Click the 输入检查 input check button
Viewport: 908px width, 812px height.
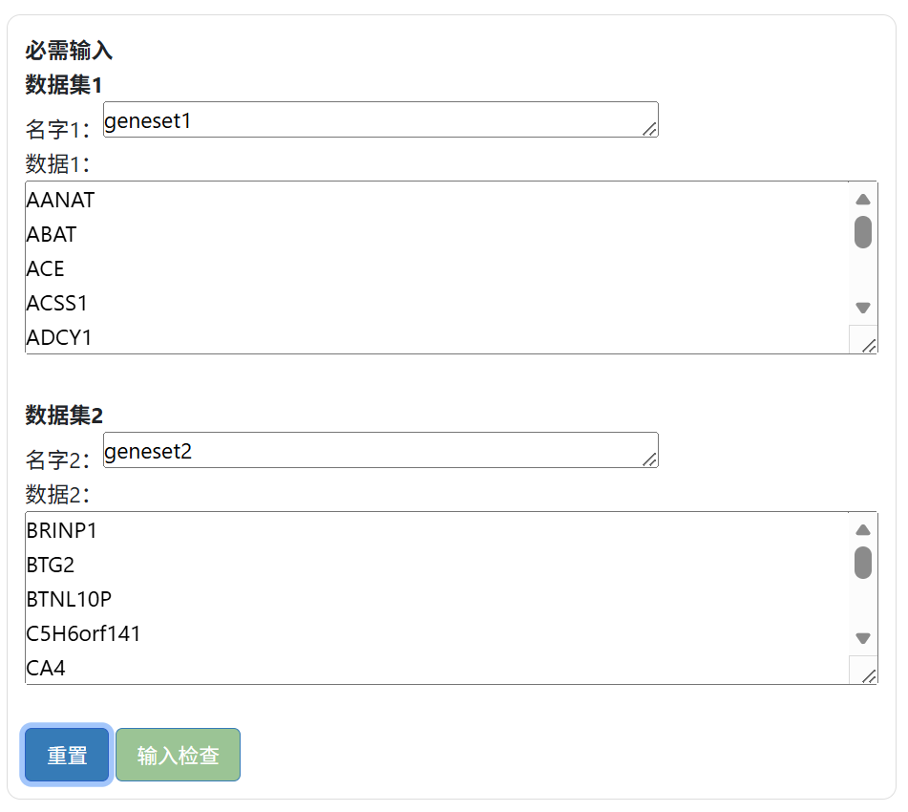click(x=178, y=755)
